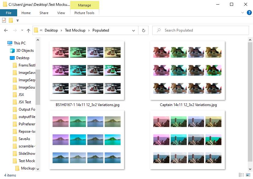Go to Test Mockup in the breadcrumb
Viewport: 253px width, 179px height.
[75, 30]
